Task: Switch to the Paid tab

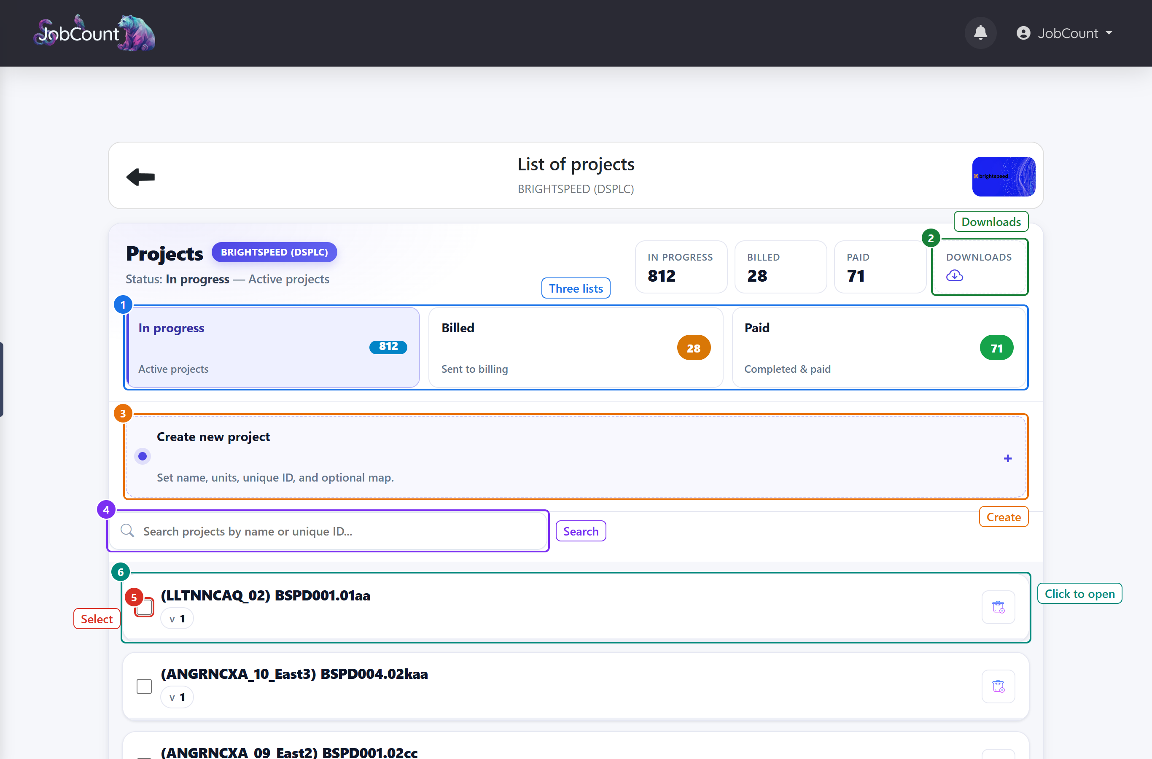Action: [879, 347]
